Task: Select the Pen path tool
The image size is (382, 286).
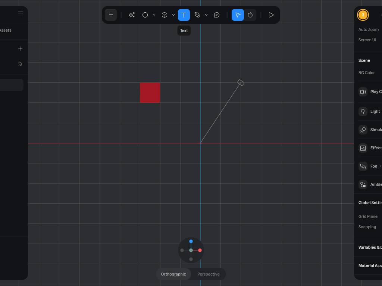Action: (197, 15)
